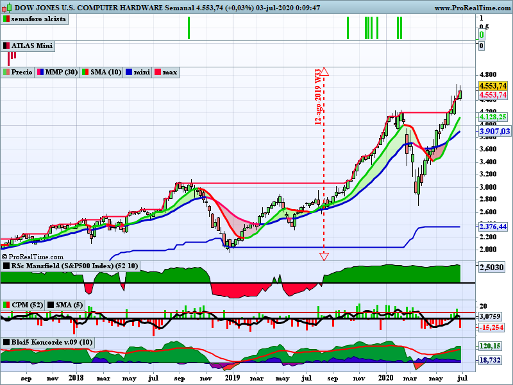
Task: Click the green 0 semaforo value tag
Action: [x=482, y=35]
